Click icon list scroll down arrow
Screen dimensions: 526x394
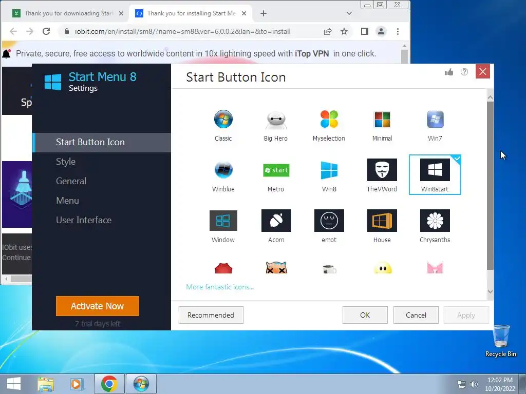coord(490,291)
